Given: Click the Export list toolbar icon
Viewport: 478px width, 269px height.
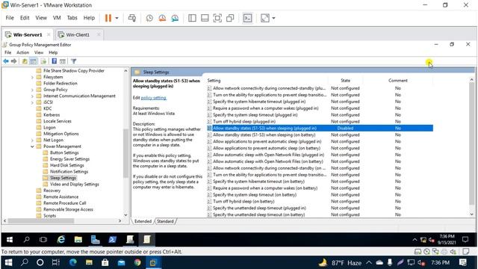Looking at the screenshot, I should click(x=43, y=61).
